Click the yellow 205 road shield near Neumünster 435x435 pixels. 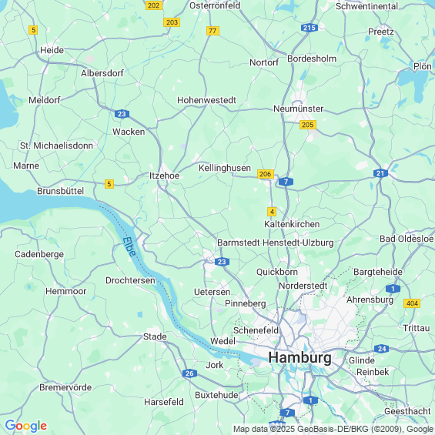click(308, 125)
